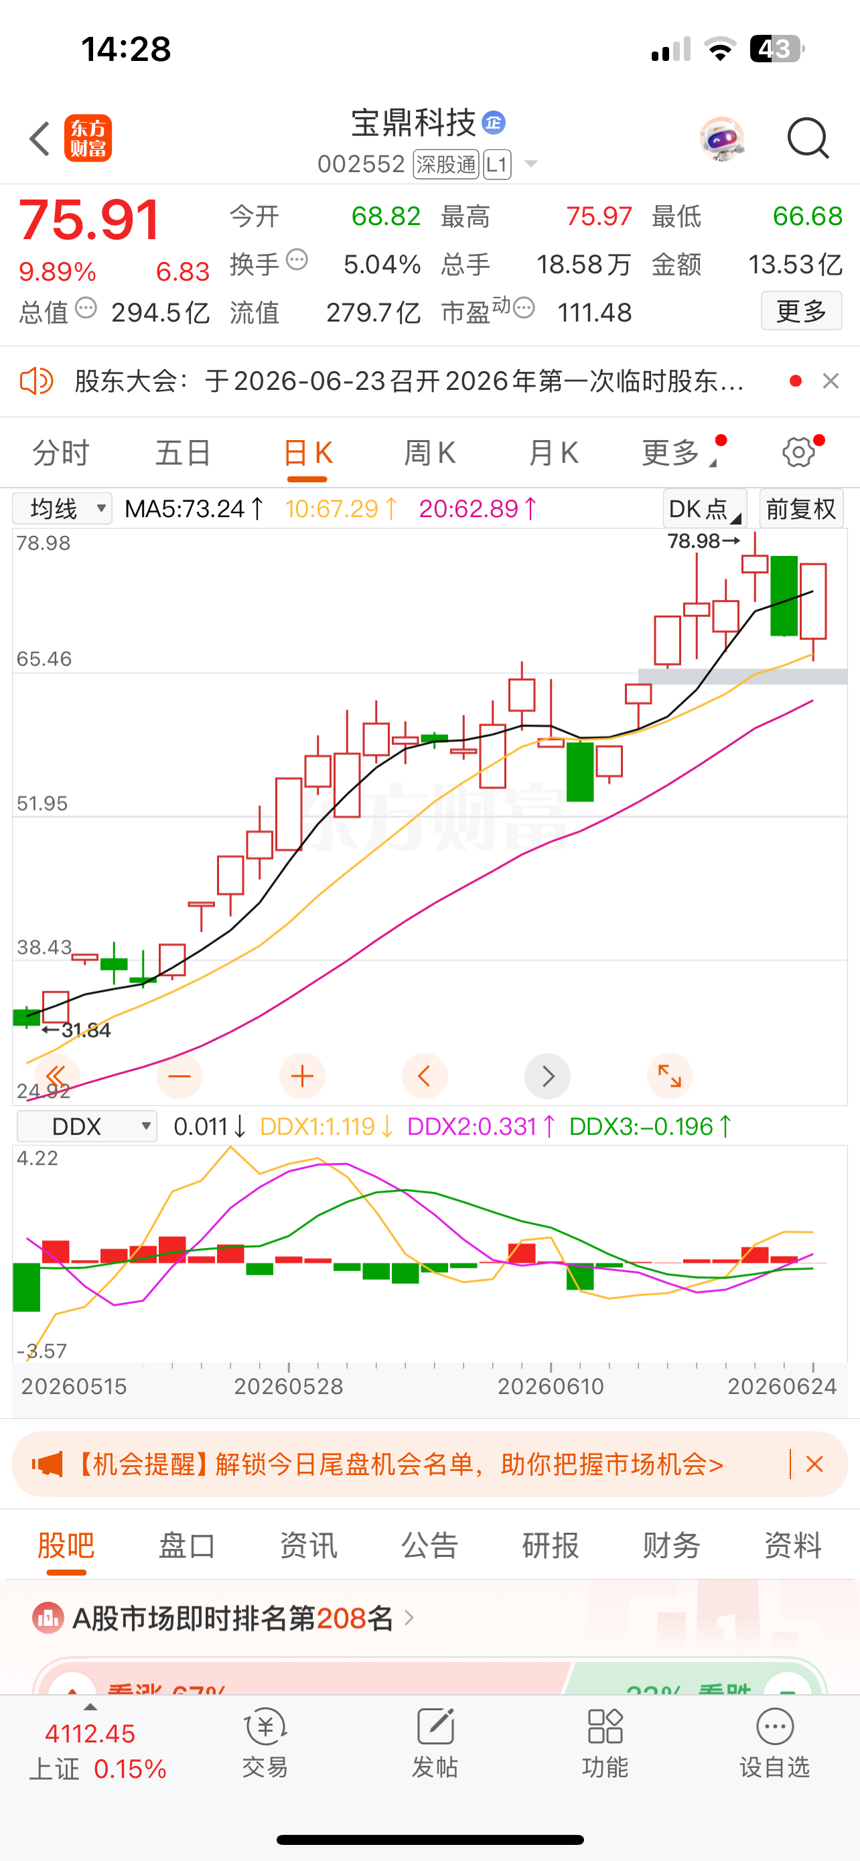860x1861 pixels.
Task: Switch to the 分时 tab
Action: (61, 453)
